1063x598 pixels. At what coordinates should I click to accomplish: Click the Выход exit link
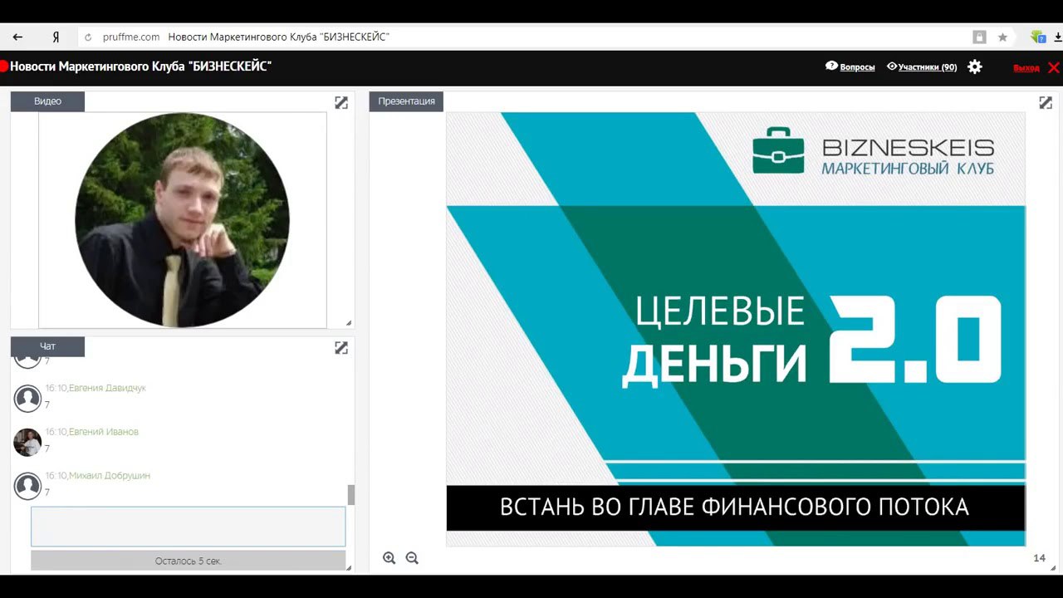[x=1026, y=68]
